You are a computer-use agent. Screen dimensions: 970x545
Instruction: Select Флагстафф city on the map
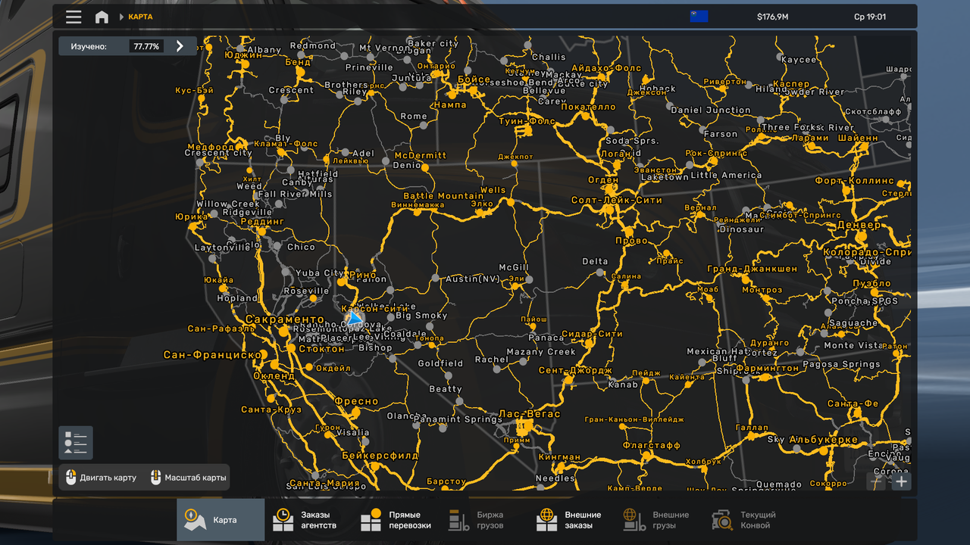pos(652,446)
